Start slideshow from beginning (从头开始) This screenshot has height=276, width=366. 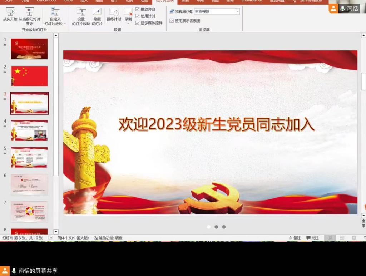coord(10,14)
